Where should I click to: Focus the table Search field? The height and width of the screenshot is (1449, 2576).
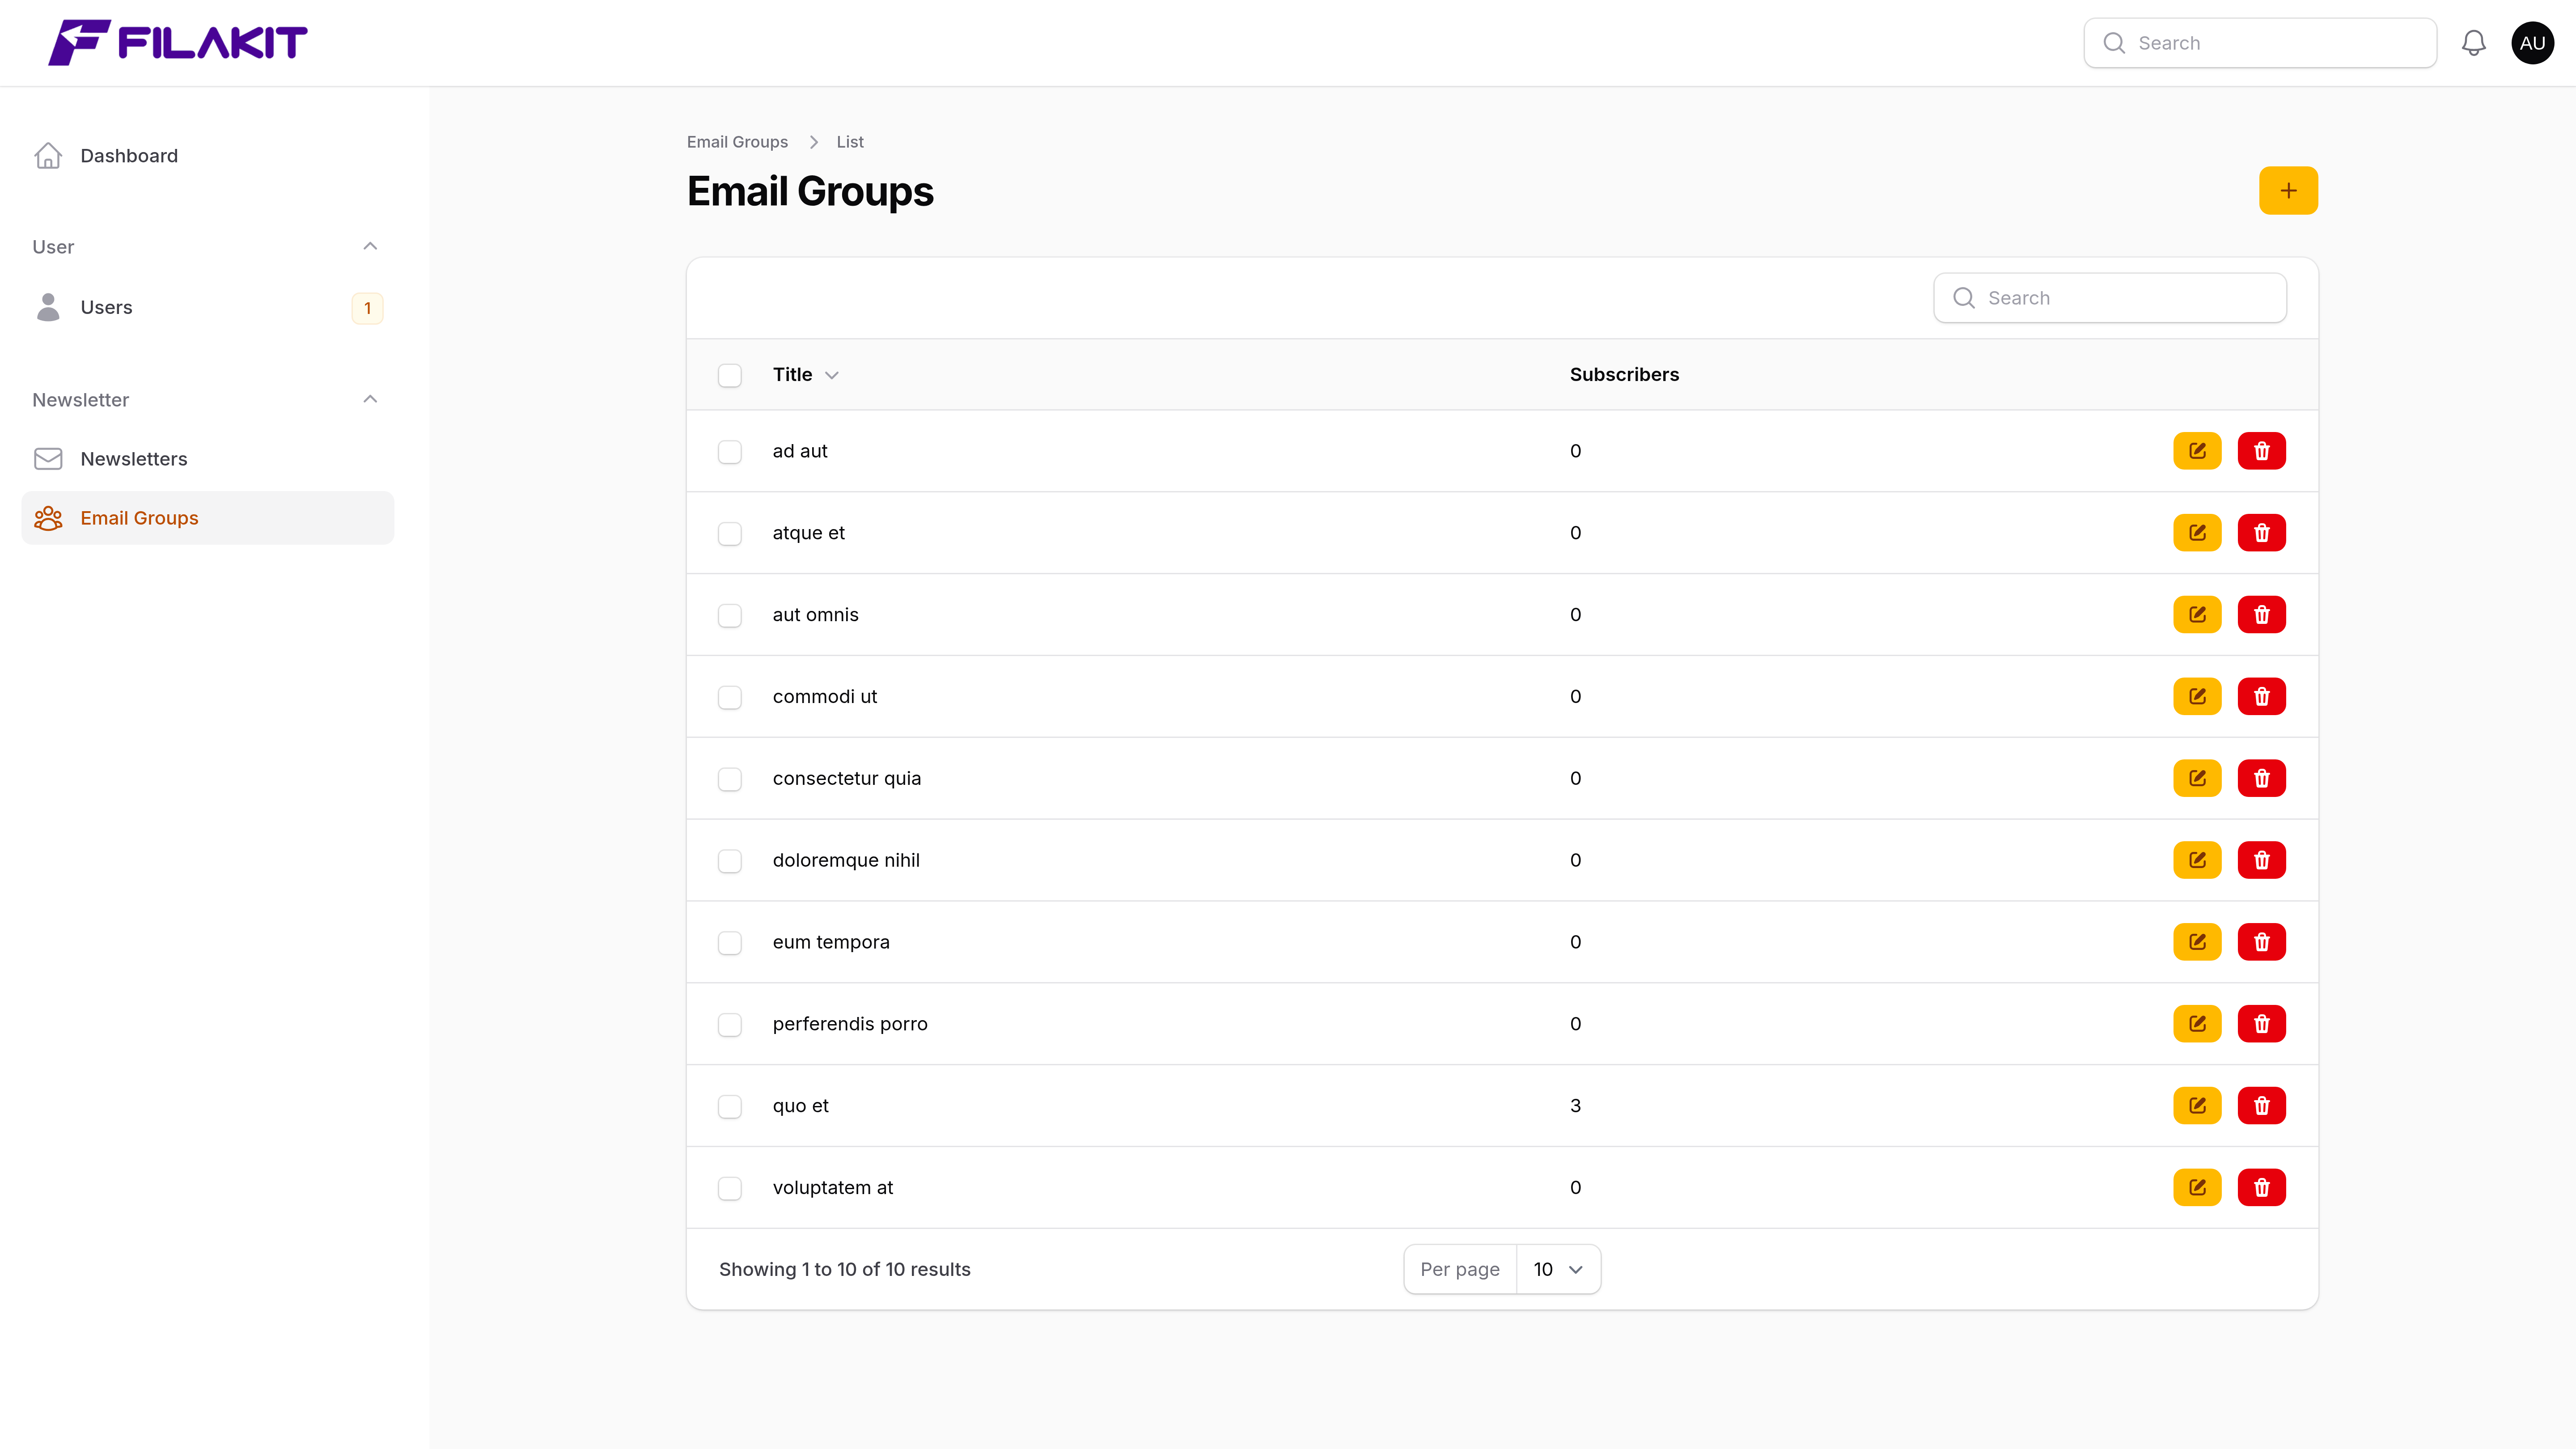(x=2110, y=298)
